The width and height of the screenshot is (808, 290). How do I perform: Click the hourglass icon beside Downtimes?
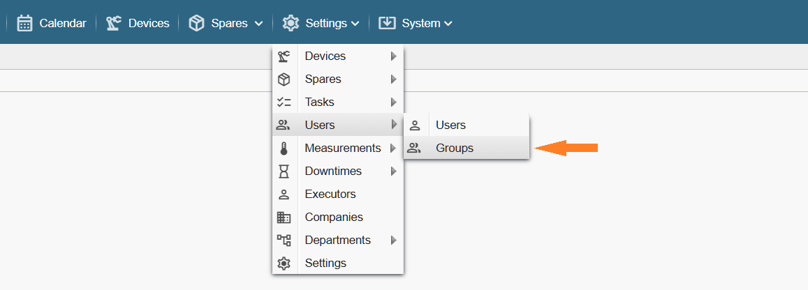pos(284,171)
